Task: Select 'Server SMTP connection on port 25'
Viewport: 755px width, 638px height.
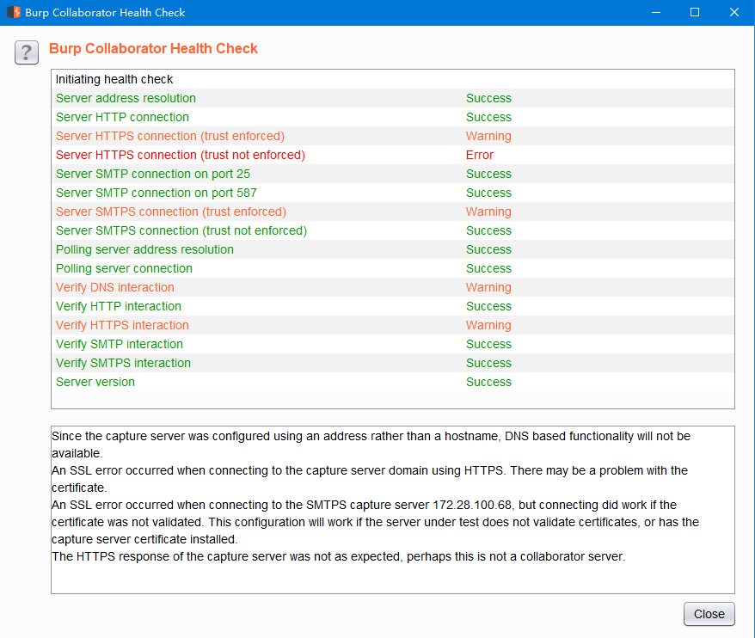Action: pos(153,174)
